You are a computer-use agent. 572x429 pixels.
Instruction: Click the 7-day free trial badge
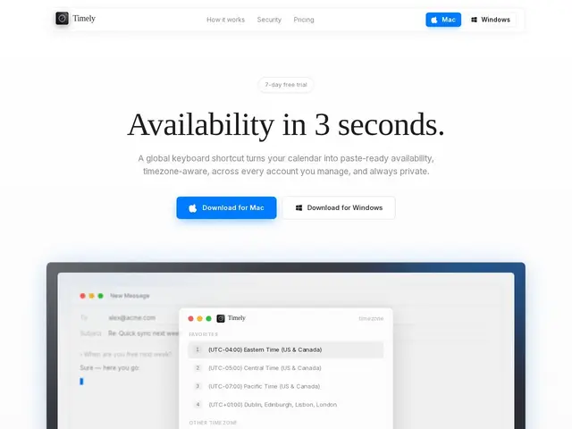(x=286, y=85)
